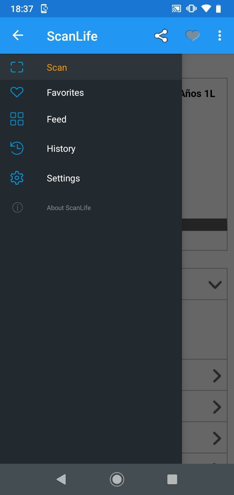Click the About ScanLife info icon
This screenshot has height=495, width=234.
tap(18, 207)
